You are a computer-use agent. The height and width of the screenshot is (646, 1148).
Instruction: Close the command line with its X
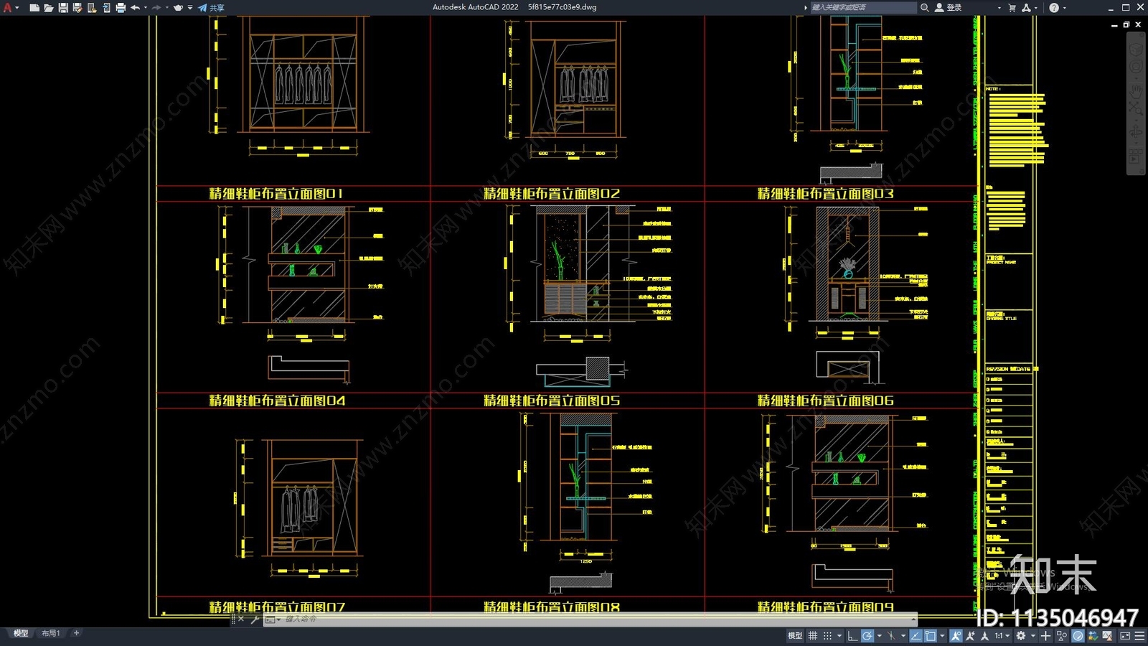tap(241, 619)
